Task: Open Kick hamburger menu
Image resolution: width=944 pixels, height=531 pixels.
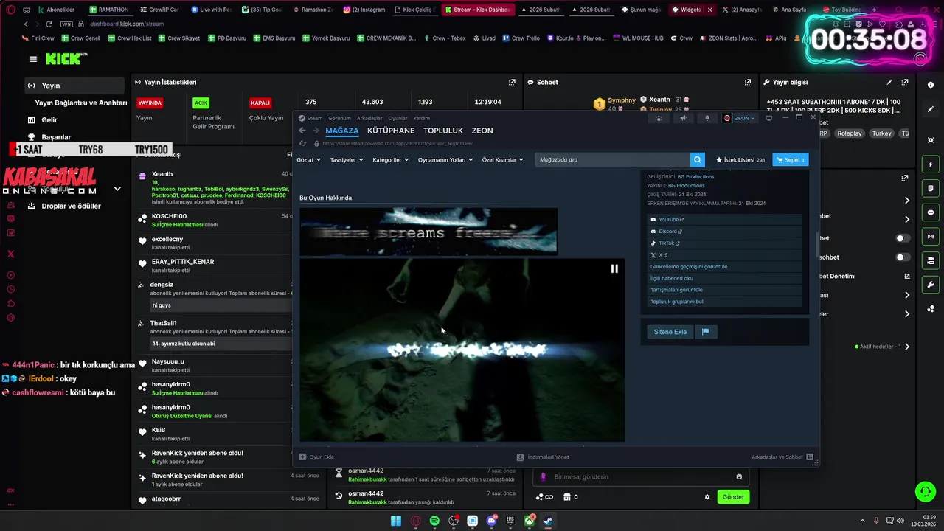Action: coord(32,59)
